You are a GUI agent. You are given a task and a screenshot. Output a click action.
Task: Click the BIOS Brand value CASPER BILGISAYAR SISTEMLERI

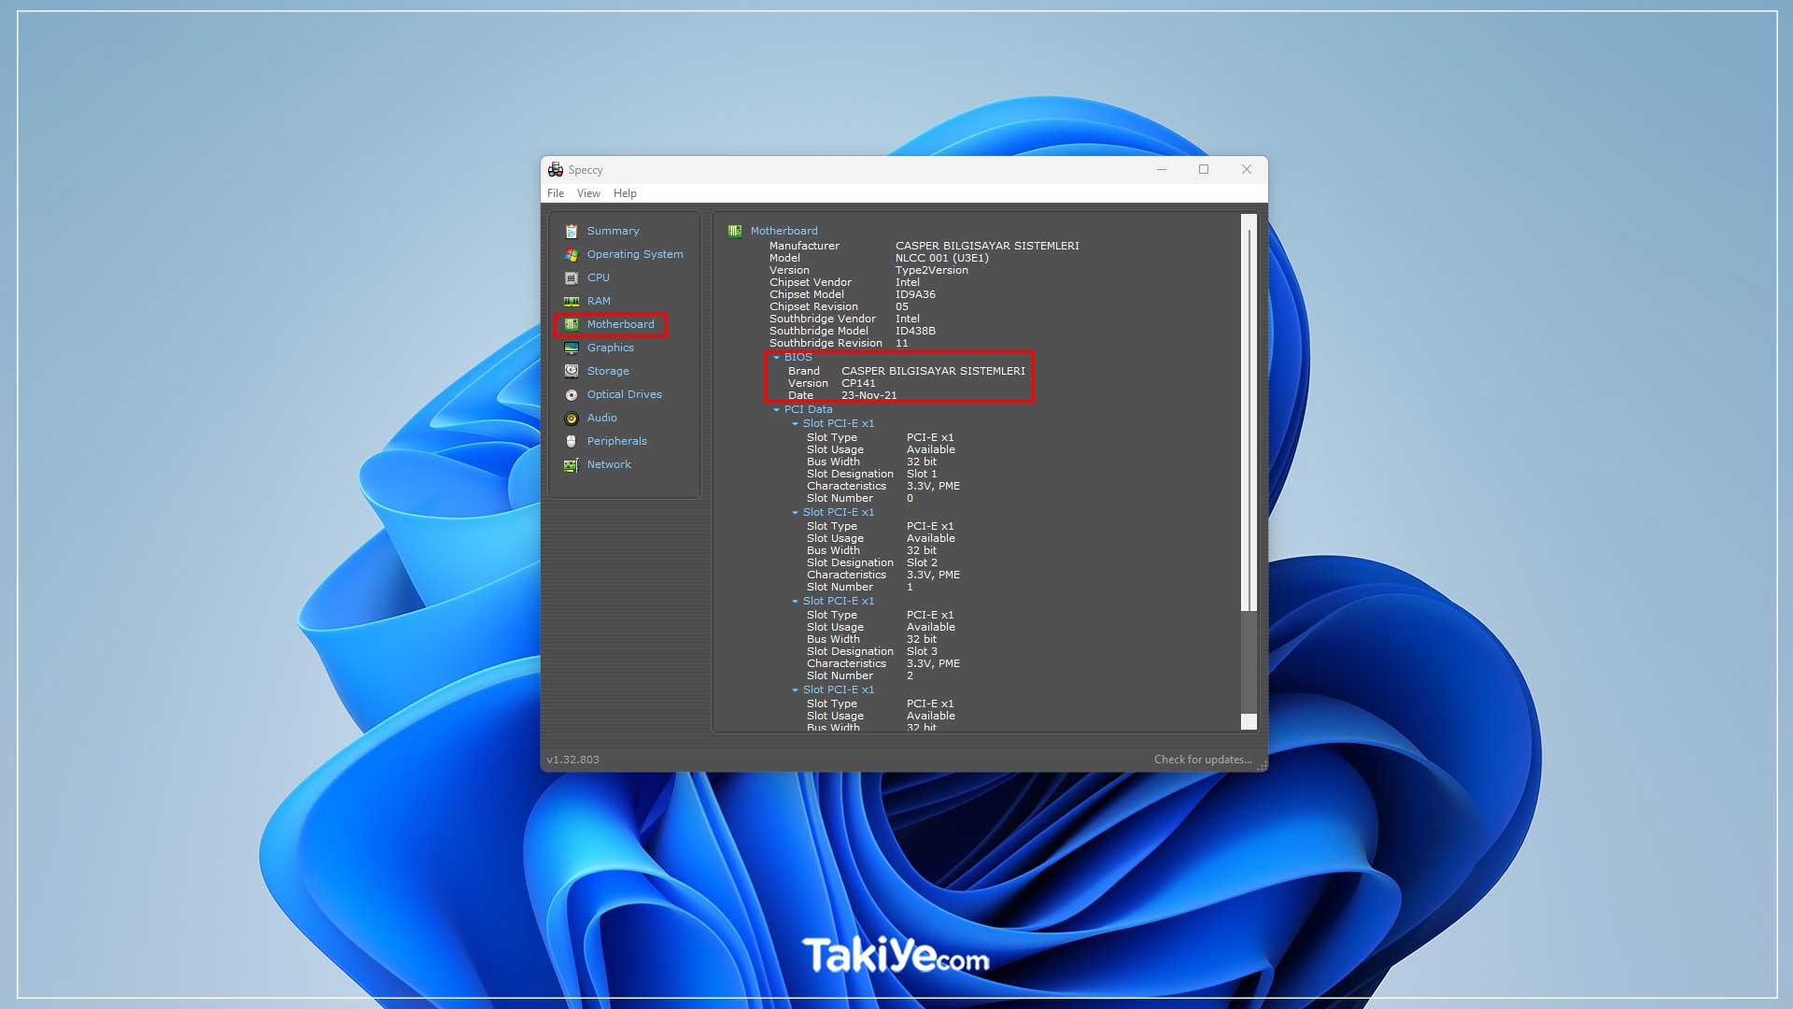tap(933, 371)
